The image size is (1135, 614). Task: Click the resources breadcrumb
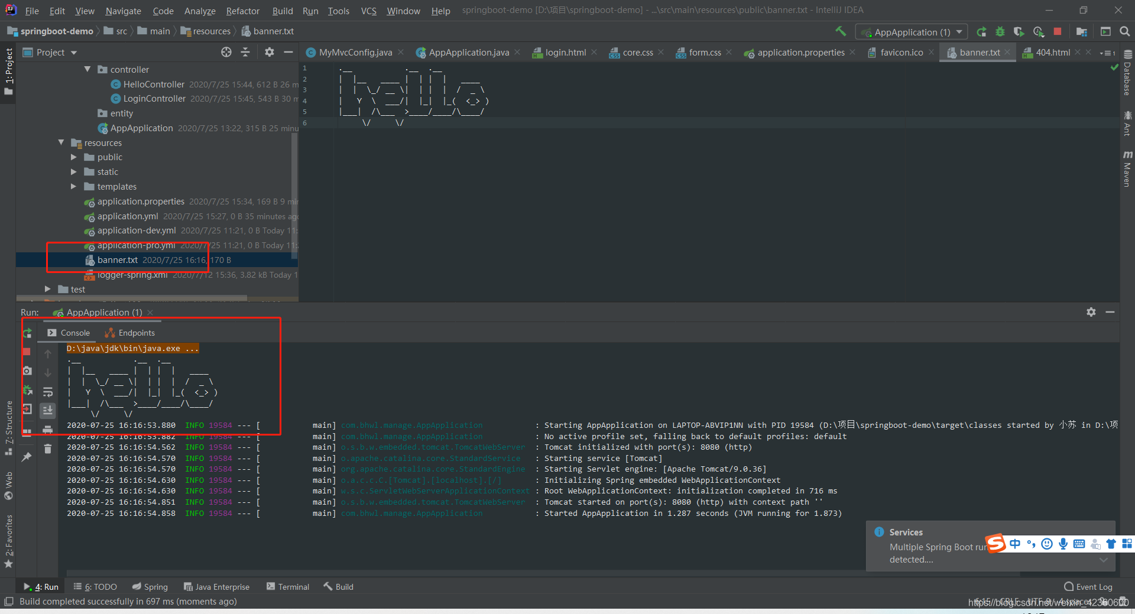coord(206,31)
